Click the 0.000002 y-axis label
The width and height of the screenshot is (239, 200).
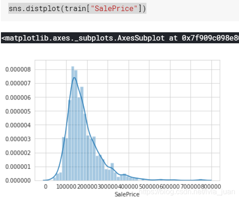coord(18,153)
